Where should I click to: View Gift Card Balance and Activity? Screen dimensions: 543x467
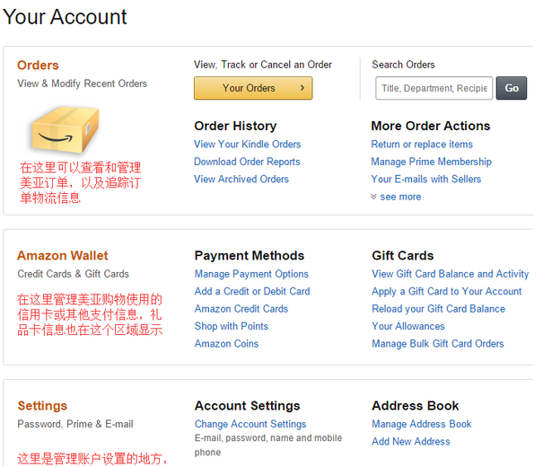click(x=451, y=274)
